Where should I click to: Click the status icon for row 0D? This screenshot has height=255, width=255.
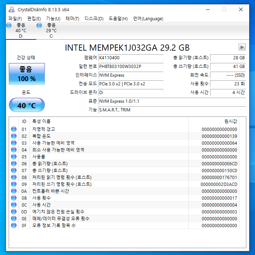point(14,212)
